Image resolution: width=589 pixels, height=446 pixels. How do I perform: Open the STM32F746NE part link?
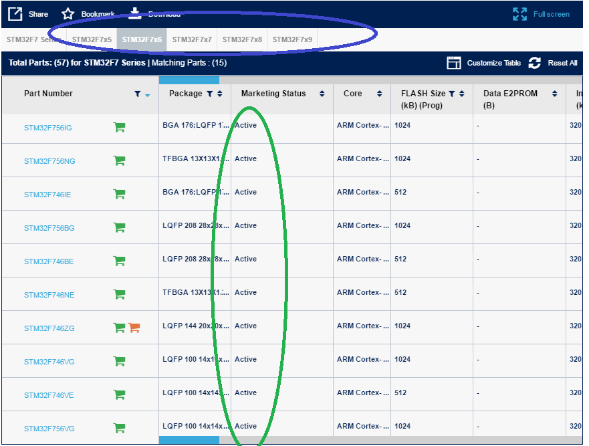[49, 295]
